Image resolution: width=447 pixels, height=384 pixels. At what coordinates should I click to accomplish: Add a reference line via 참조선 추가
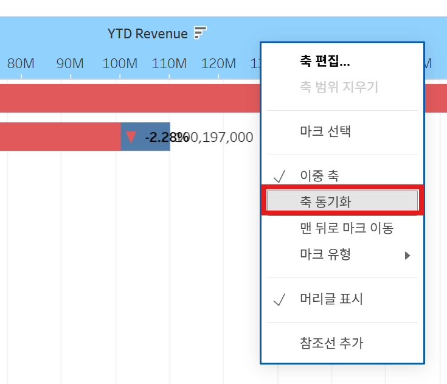[331, 343]
